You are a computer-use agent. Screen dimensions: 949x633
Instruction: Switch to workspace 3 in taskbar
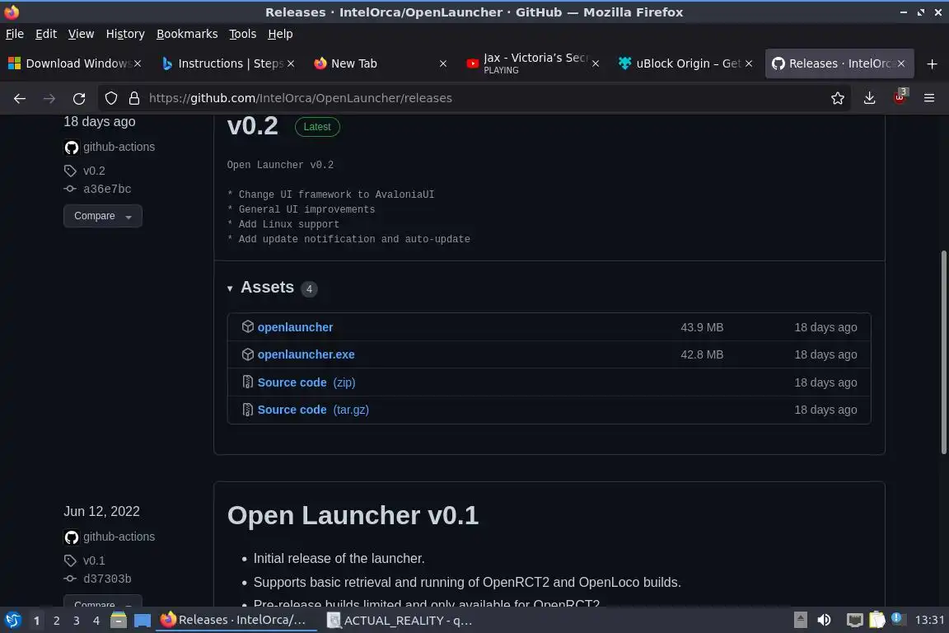(x=77, y=621)
